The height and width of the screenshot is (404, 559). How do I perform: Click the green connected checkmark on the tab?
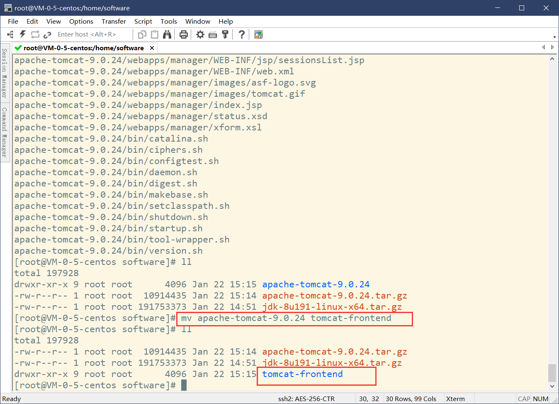click(x=18, y=48)
